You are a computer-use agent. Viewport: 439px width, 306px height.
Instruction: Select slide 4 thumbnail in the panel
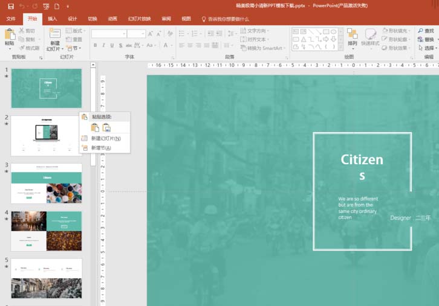click(46, 231)
